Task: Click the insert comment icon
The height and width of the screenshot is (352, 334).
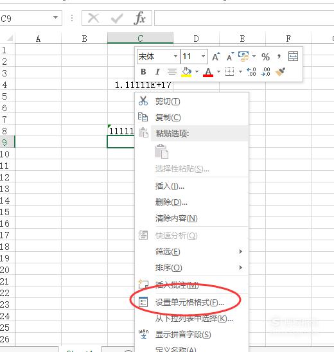Action: tap(143, 284)
